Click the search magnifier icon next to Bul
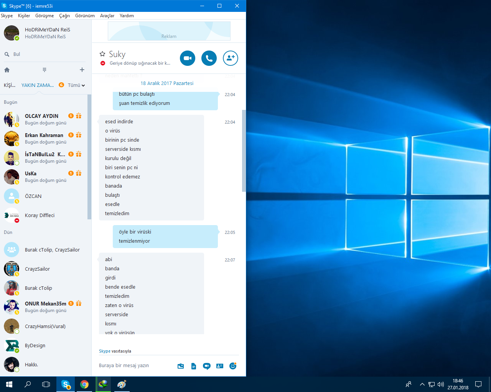 7,54
